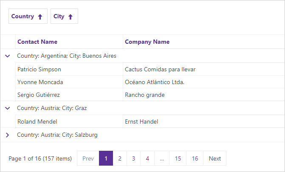285x172 pixels.
Task: Click the Prev page button
Action: click(88, 158)
